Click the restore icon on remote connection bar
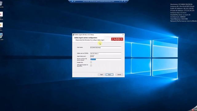The image size is (197, 111). pos(122,1)
